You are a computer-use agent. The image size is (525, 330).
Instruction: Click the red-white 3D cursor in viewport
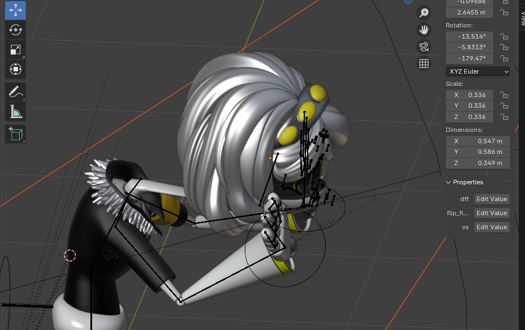70,256
